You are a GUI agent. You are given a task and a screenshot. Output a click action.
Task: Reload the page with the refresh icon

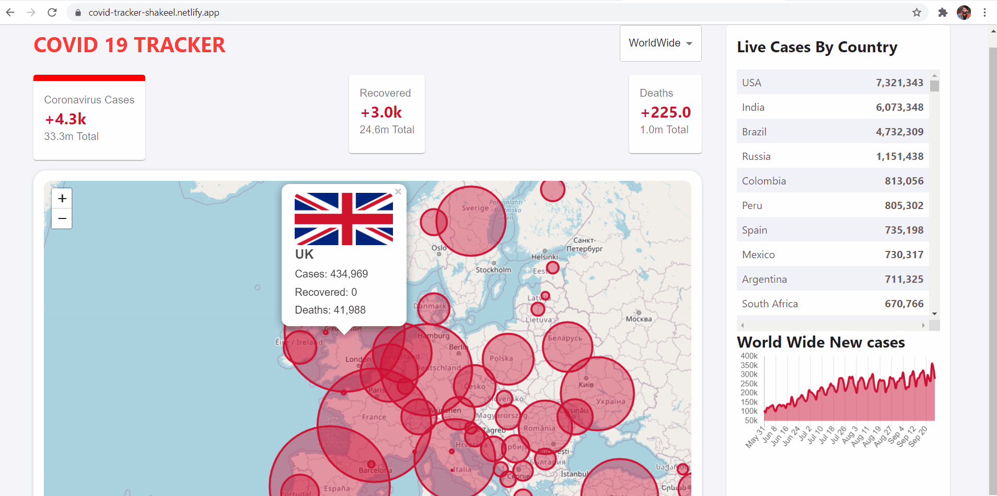[52, 13]
